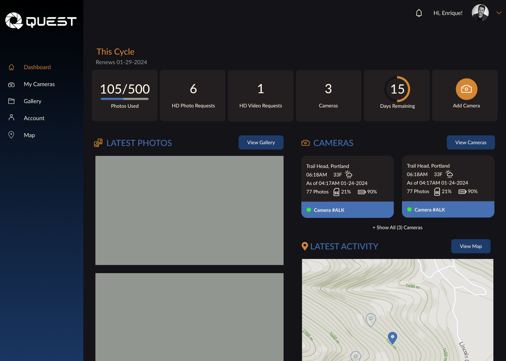Screen dimensions: 506x361
Task: Open the HD Photo Requests card
Action: point(193,96)
